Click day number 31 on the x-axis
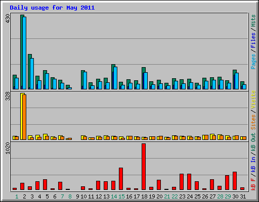The height and width of the screenshot is (202, 259). pyautogui.click(x=243, y=196)
